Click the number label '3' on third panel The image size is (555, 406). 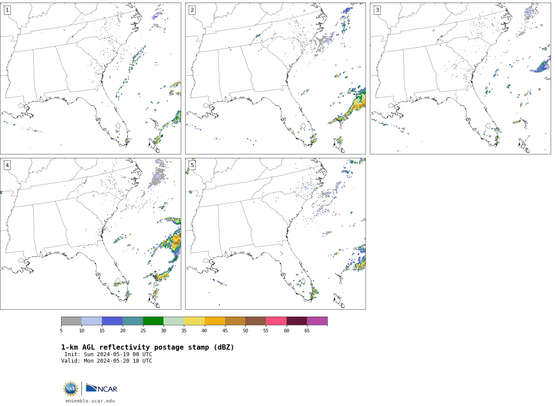[x=377, y=10]
